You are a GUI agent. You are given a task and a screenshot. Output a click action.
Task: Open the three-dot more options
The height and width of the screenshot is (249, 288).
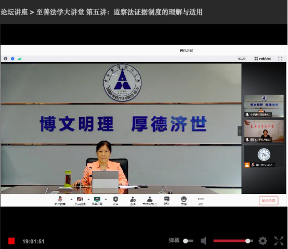(x=201, y=201)
